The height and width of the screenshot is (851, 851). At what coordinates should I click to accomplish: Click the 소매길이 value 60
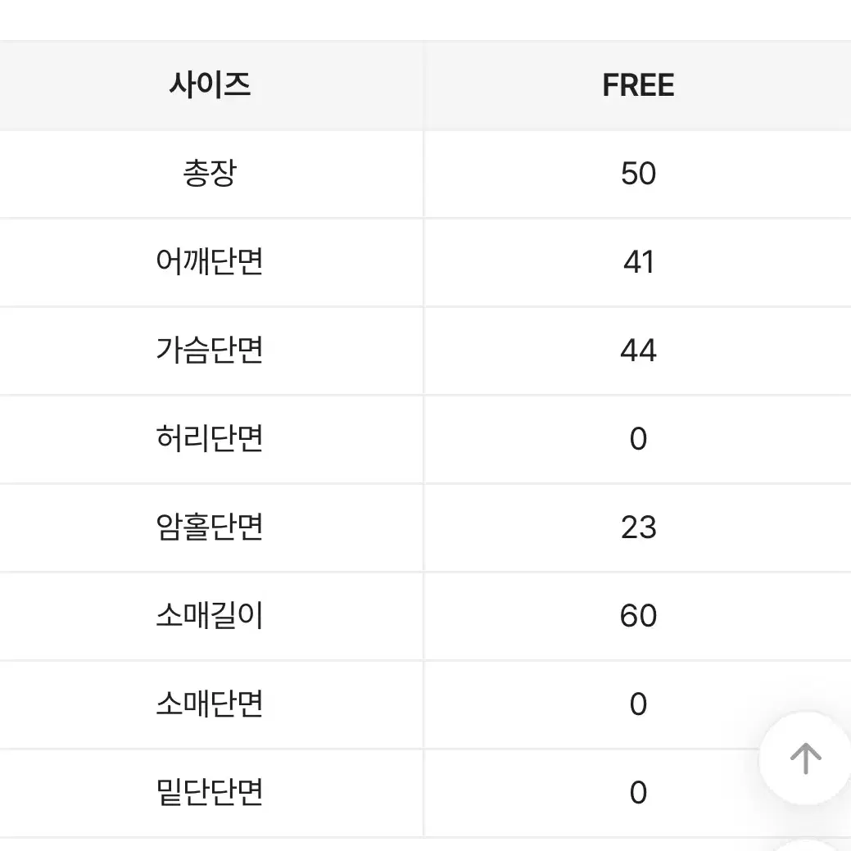coord(638,615)
